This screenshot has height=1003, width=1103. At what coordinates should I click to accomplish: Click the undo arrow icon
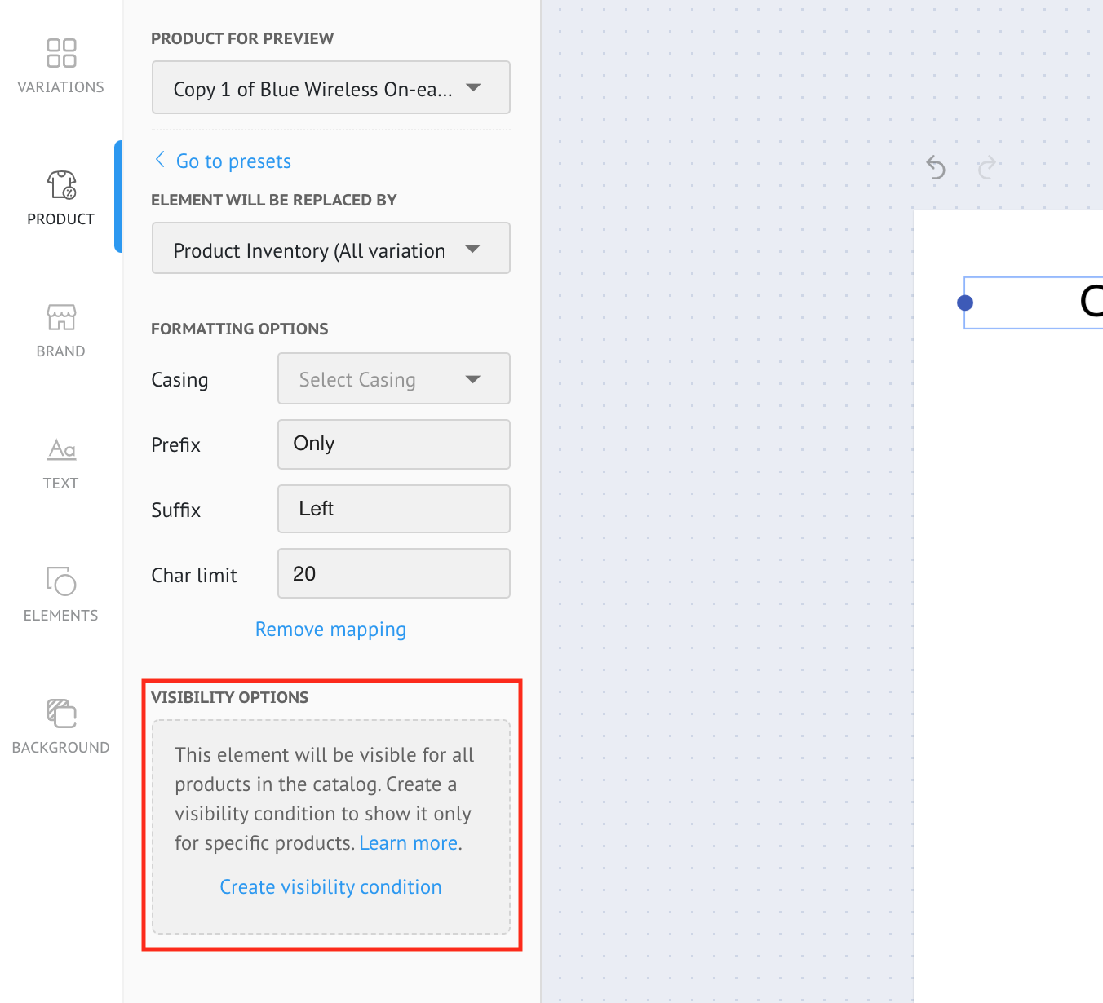coord(936,168)
